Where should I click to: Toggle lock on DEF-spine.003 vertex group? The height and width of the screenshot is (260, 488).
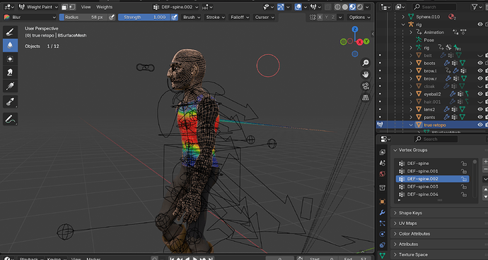click(x=464, y=187)
